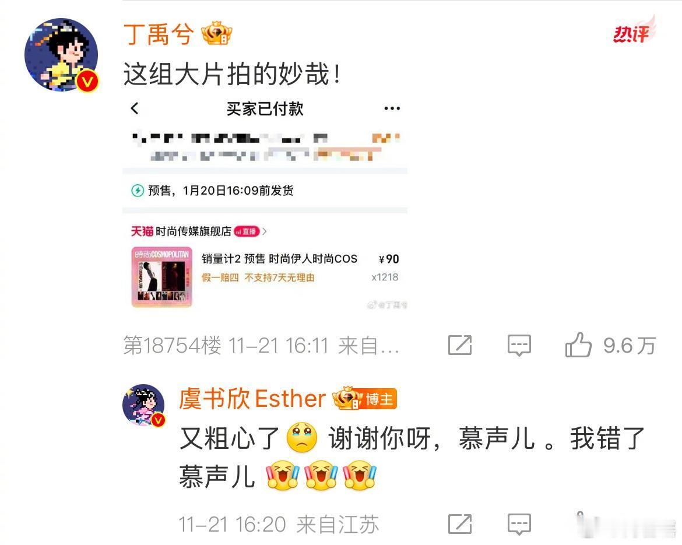The width and height of the screenshot is (682, 545).
Task: Expand store page via chevron after 直播
Action: [265, 231]
